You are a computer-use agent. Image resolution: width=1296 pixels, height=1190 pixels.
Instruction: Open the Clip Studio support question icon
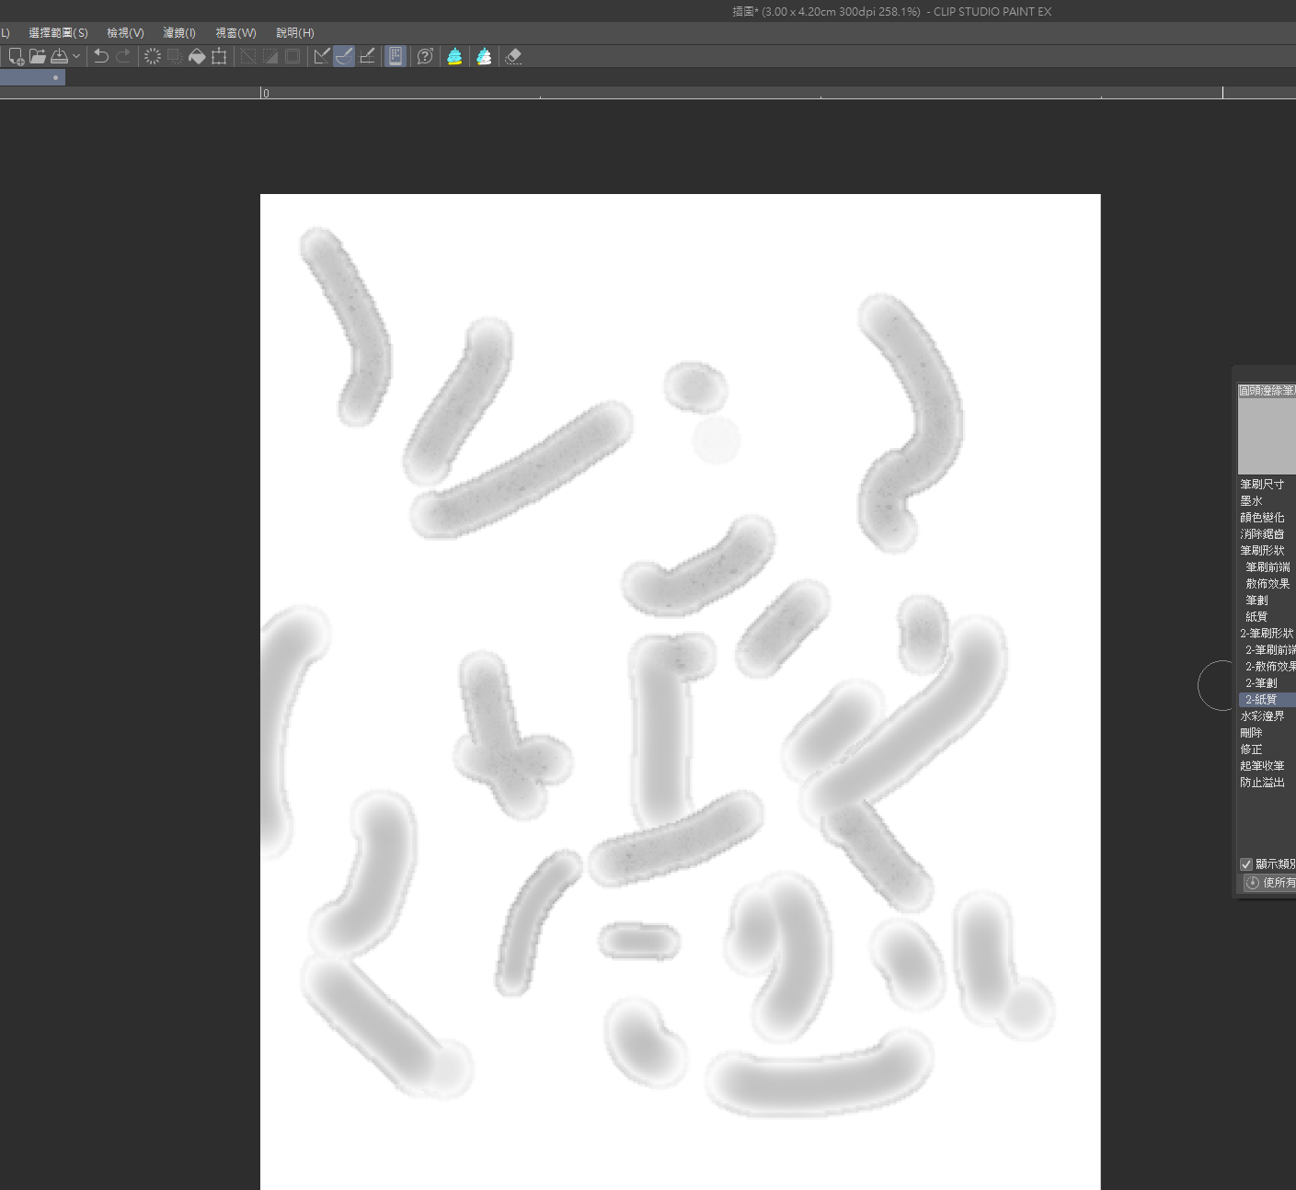click(x=425, y=57)
